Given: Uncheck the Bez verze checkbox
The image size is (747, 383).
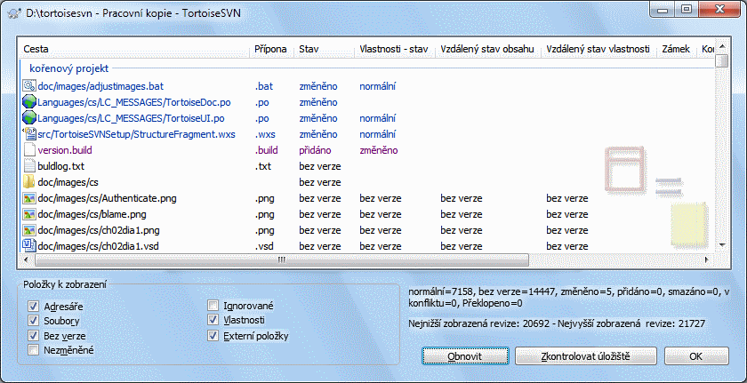Looking at the screenshot, I should [x=34, y=335].
